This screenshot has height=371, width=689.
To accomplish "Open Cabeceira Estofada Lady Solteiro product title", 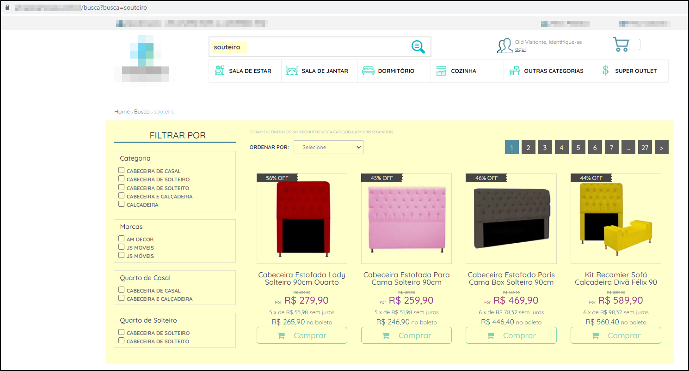I will (302, 278).
